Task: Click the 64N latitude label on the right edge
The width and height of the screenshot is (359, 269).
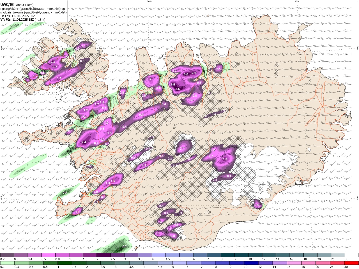Action: coord(358,198)
